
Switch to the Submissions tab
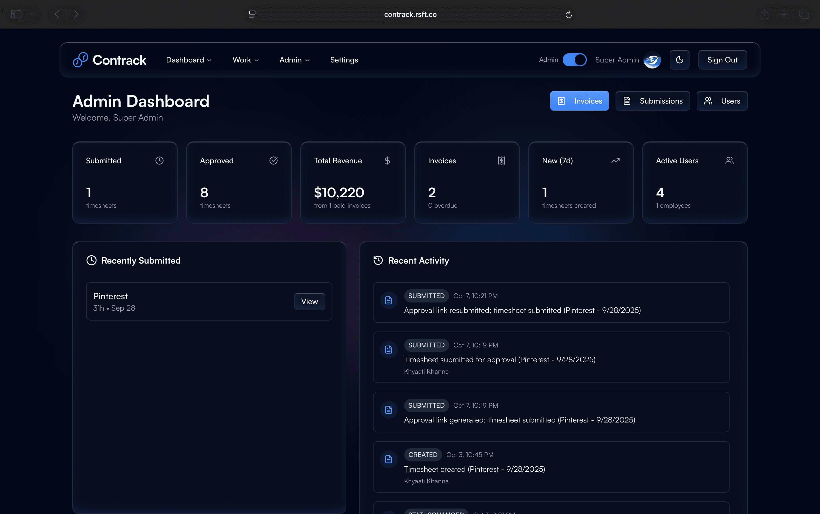point(652,101)
